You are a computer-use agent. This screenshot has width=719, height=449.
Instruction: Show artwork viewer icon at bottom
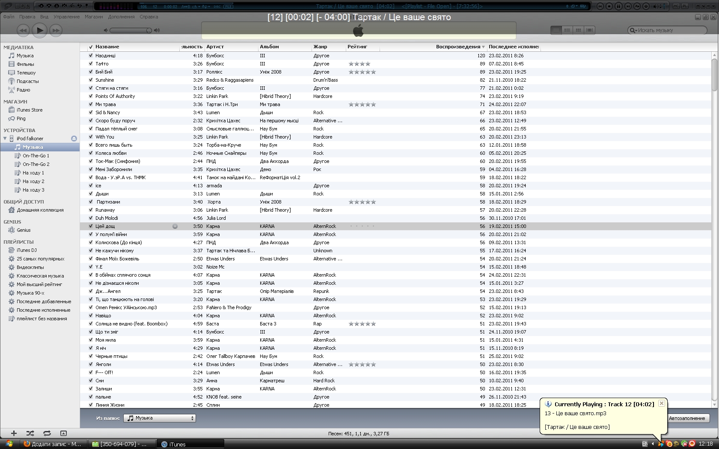click(x=63, y=433)
